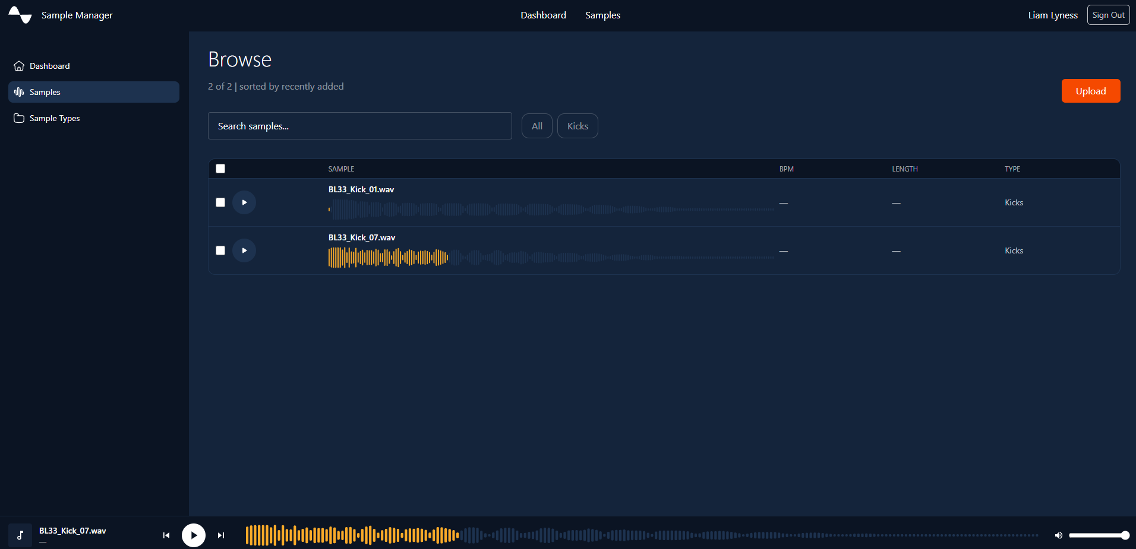Filter samples by Kicks chip

pos(578,126)
